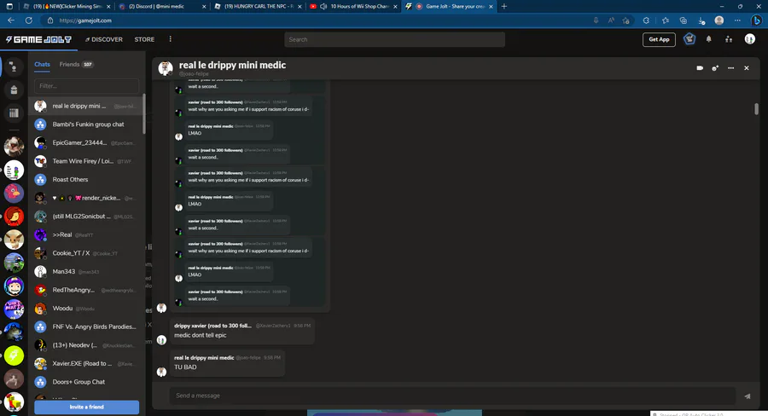Image resolution: width=768 pixels, height=416 pixels.
Task: Open a new browser tab
Action: coord(504,6)
